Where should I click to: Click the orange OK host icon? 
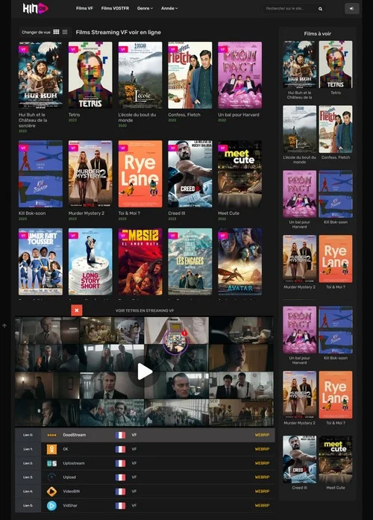tap(51, 449)
